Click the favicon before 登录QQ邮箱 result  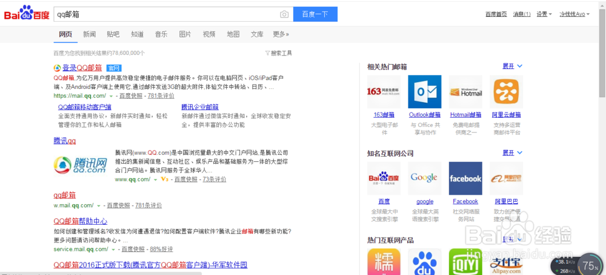57,68
